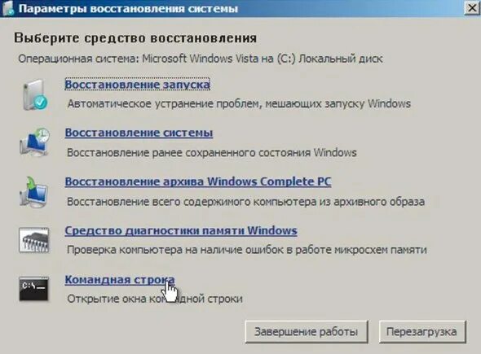
Task: Open the Восстановление системы link
Action: click(x=139, y=133)
